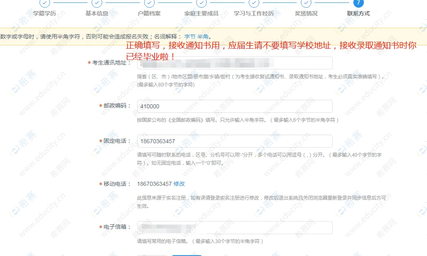Screen dimensions: 427x256
Task: Open the 半角 term explanation link
Action: click(x=203, y=37)
